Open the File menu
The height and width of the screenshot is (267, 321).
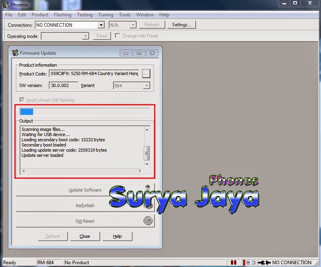(x=9, y=15)
